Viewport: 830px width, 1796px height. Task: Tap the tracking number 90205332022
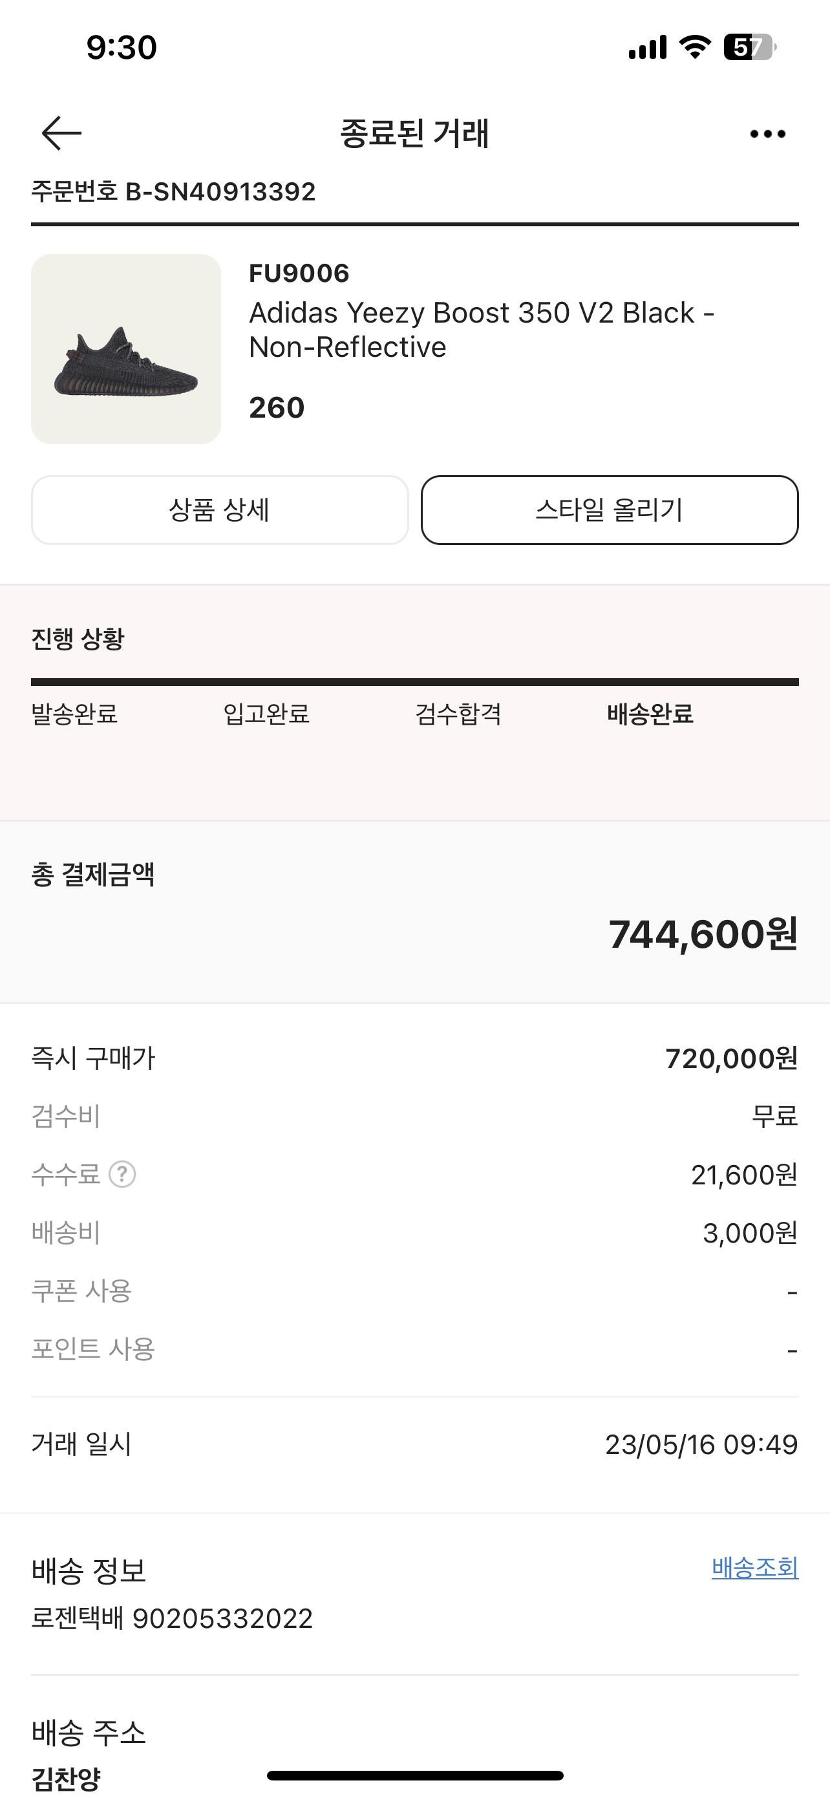pos(222,1619)
